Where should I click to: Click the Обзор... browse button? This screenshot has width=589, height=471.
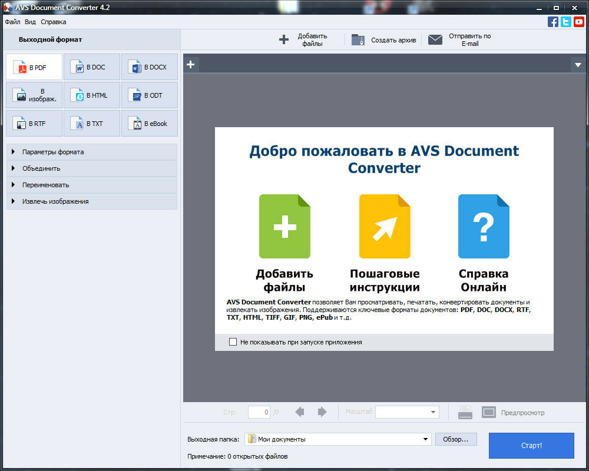(x=456, y=439)
